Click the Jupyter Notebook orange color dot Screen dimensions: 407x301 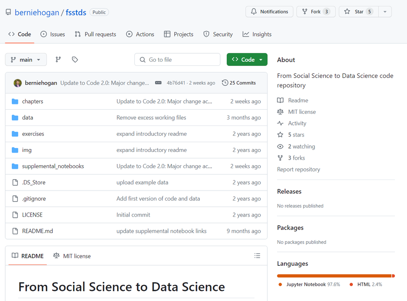[x=280, y=284]
